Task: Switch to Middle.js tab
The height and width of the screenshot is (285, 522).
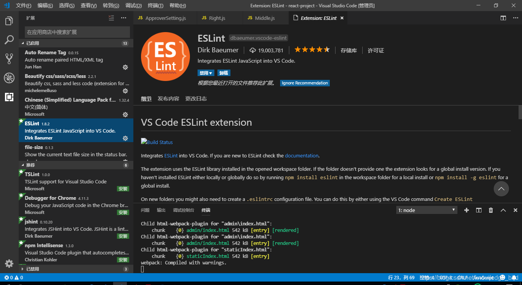Action: (265, 18)
